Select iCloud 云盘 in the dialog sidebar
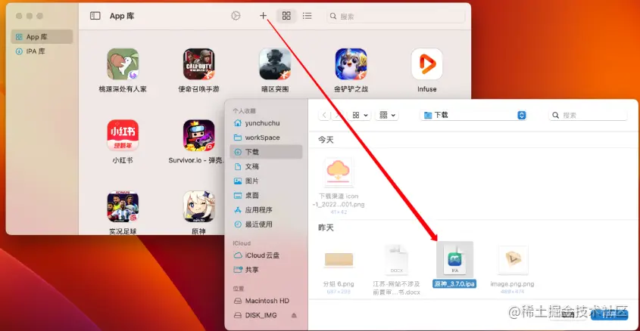 click(x=266, y=255)
